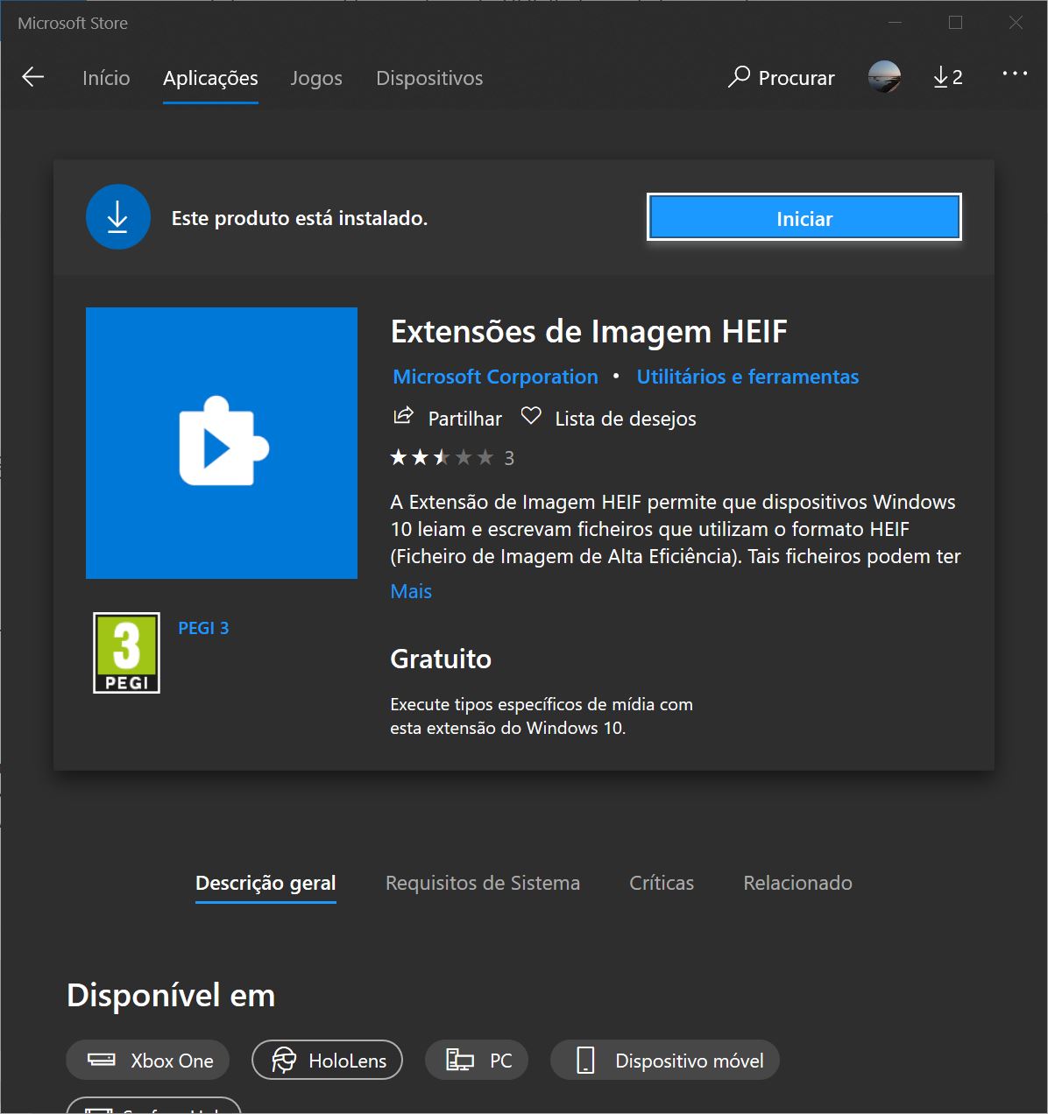Switch to the Dispositivos tab
This screenshot has height=1114, width=1048.
[429, 78]
